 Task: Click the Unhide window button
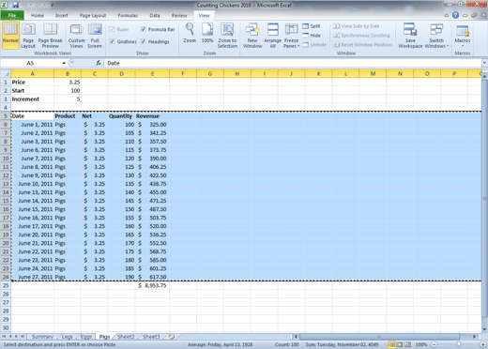(314, 45)
